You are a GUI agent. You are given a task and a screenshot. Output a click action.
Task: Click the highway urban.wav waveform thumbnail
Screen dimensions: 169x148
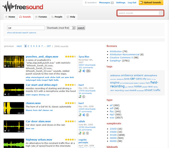pyautogui.click(x=14, y=143)
